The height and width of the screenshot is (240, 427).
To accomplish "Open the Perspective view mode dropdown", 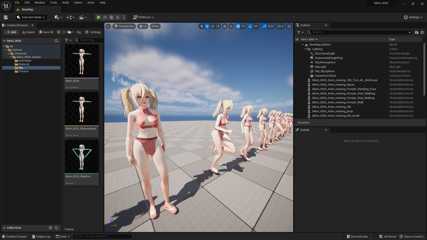I will point(124,26).
